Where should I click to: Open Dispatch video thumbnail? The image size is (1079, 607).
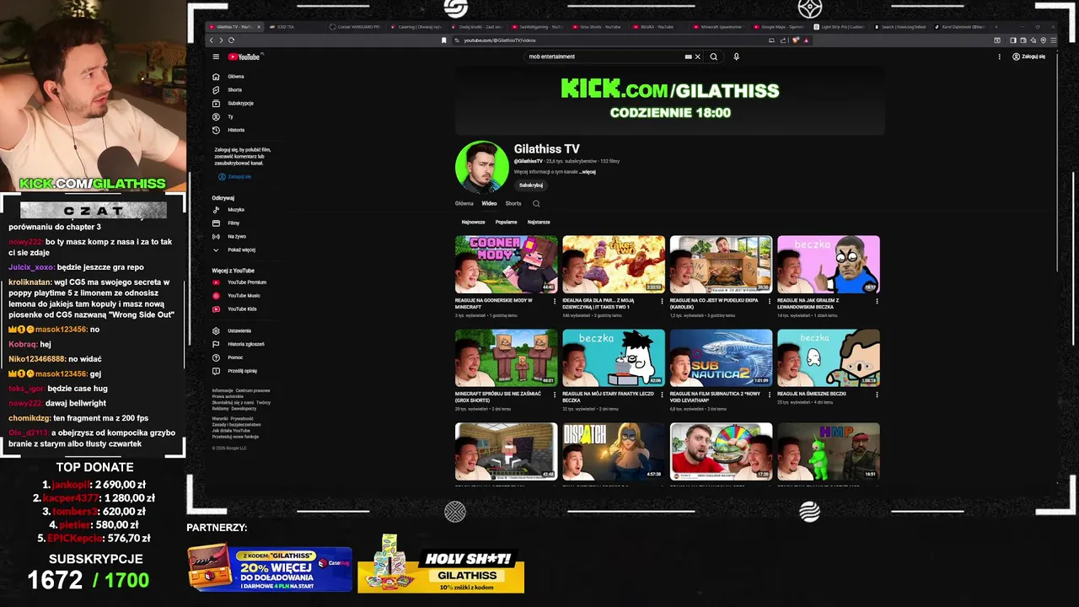tap(614, 451)
